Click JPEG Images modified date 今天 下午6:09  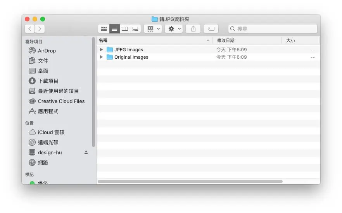(x=231, y=50)
